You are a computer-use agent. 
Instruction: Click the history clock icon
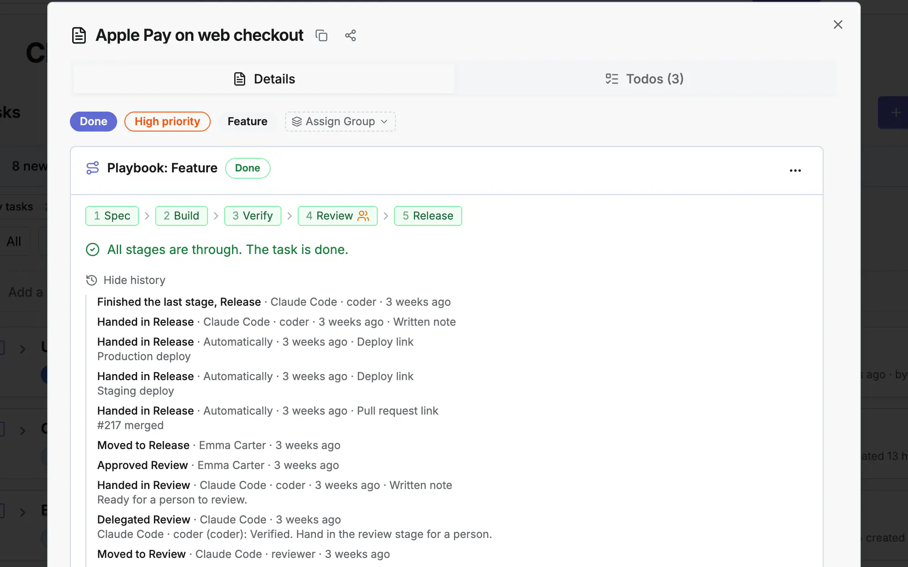click(x=92, y=280)
